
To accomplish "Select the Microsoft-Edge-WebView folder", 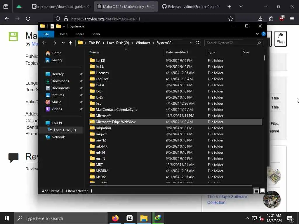I will (175, 122).
